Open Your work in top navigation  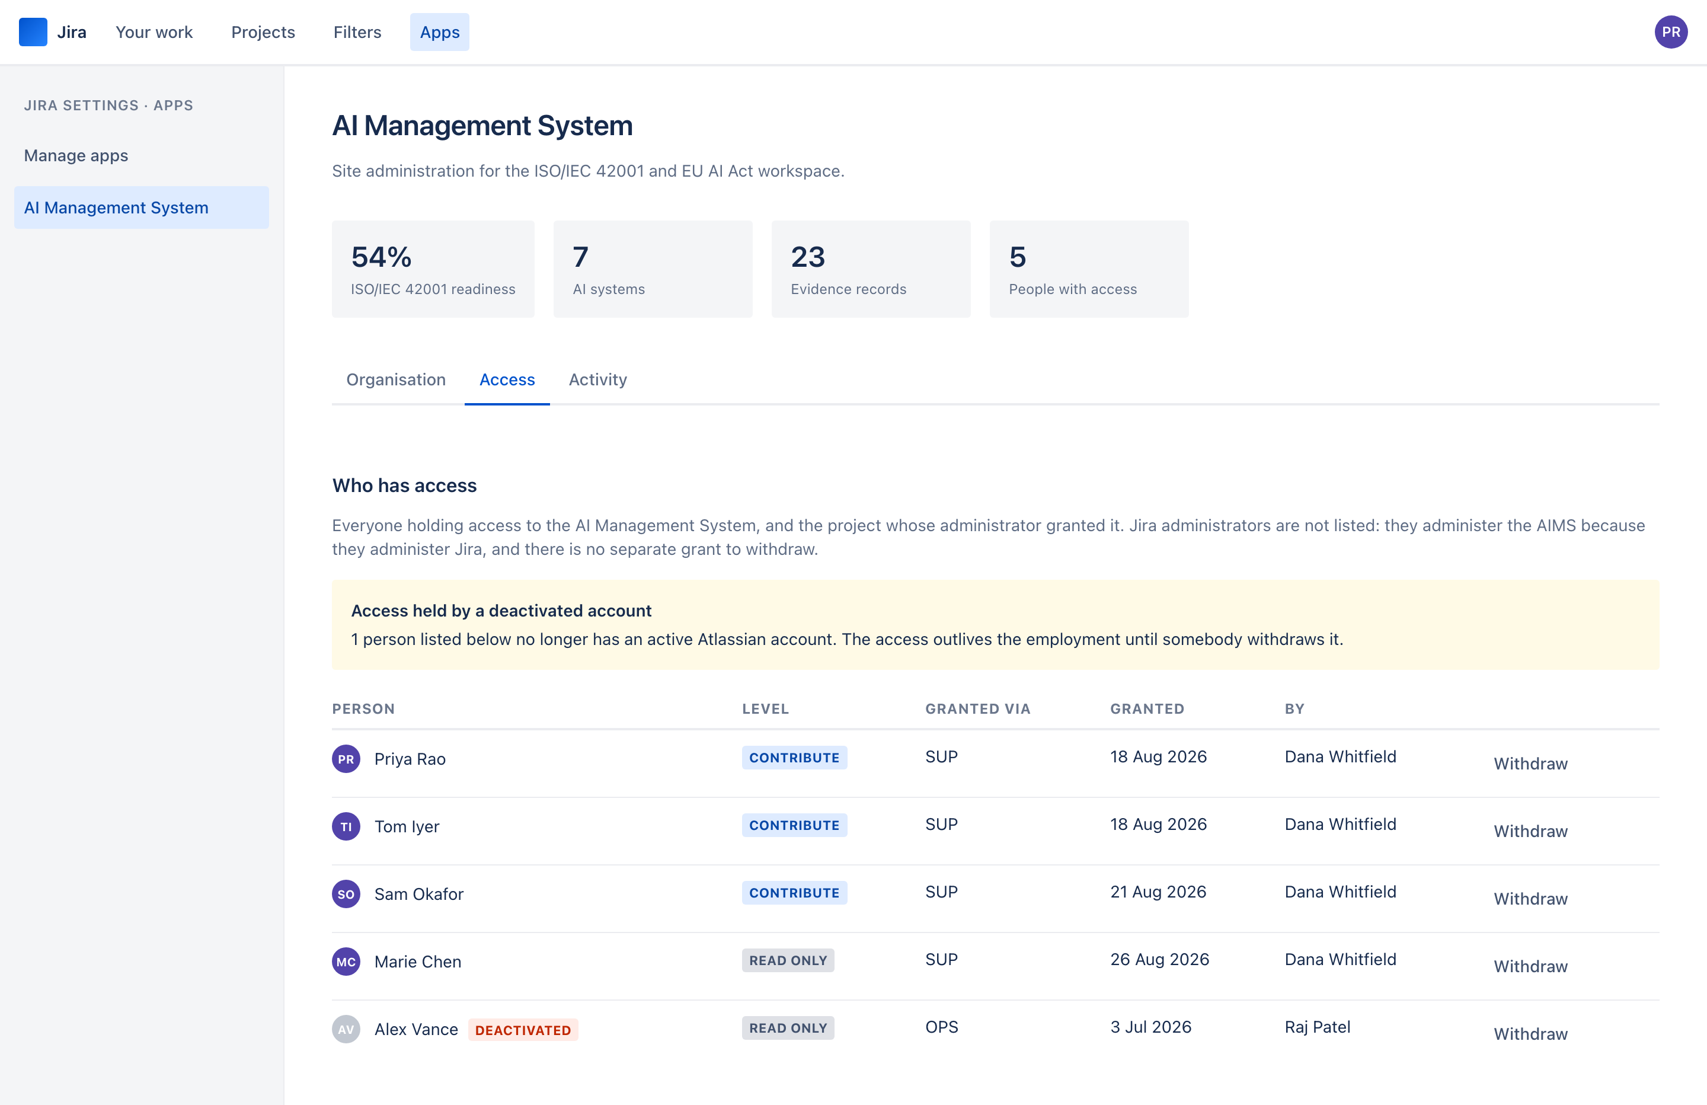click(154, 32)
